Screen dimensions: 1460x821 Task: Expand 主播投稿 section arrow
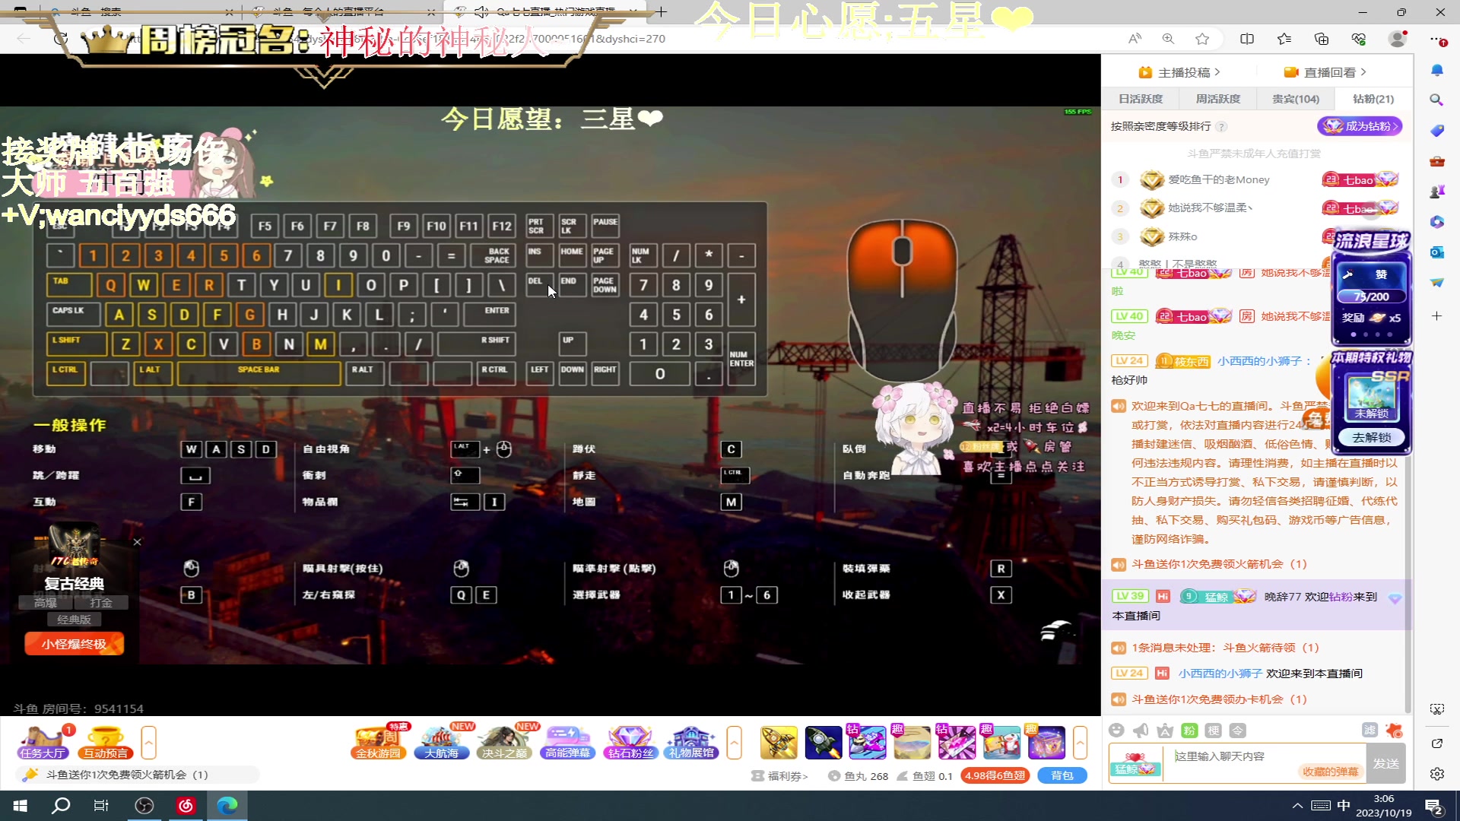(x=1217, y=72)
